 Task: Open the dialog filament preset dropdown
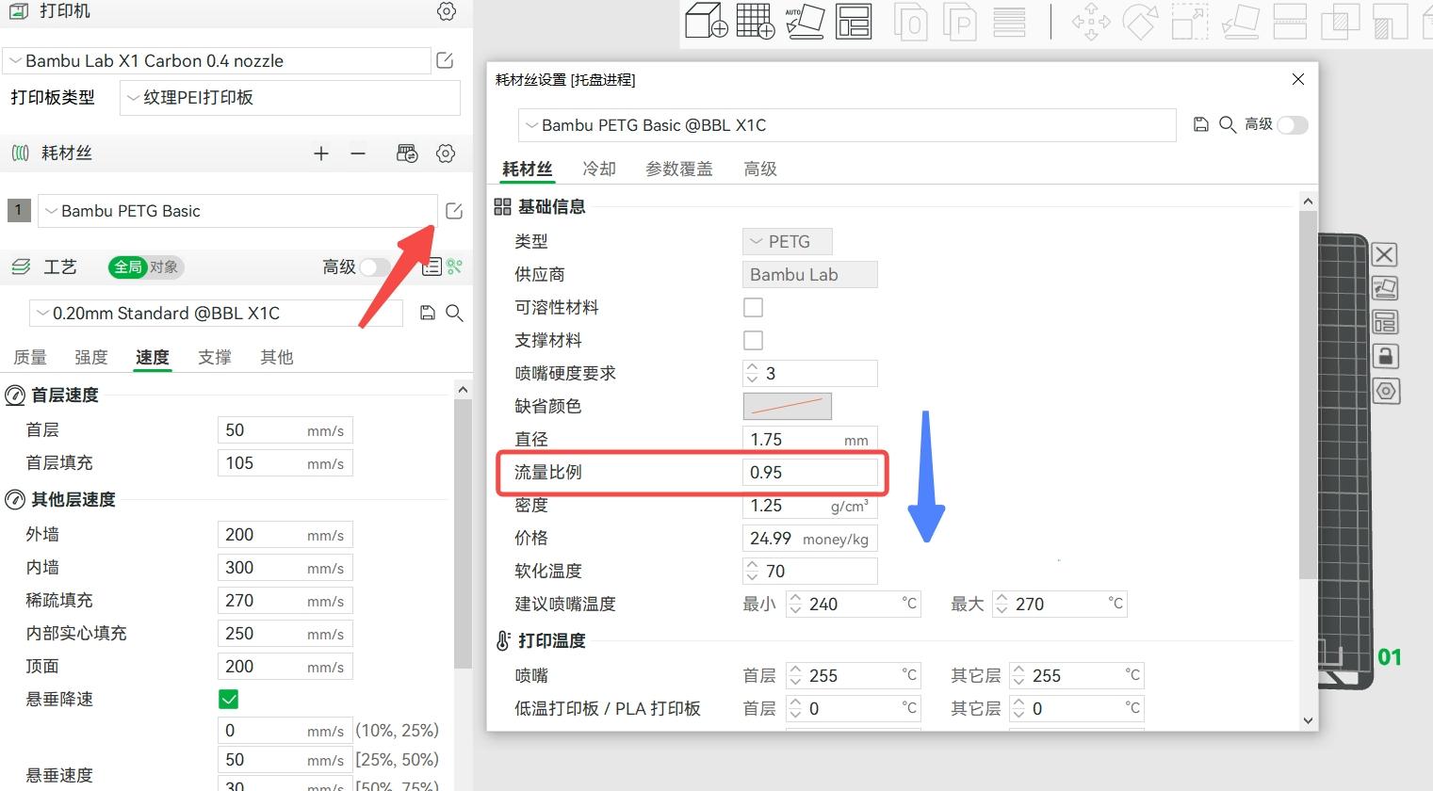(847, 125)
